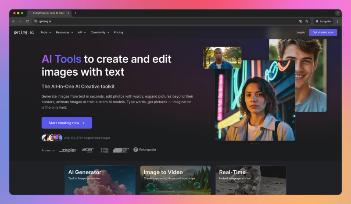Click the crossed-eye tracking protection icon

point(301,21)
